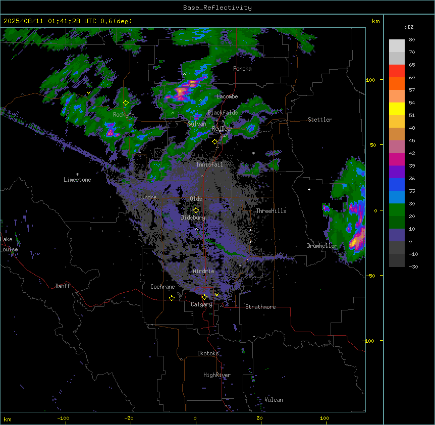Click the white plus marker west of Drumheller storm
The height and width of the screenshot is (425, 435).
coord(309,189)
